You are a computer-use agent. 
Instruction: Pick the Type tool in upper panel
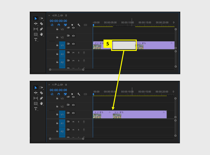pyautogui.click(x=36, y=40)
